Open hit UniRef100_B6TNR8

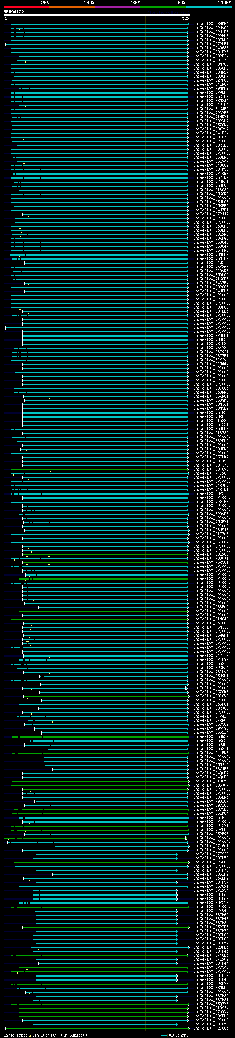coord(211,251)
